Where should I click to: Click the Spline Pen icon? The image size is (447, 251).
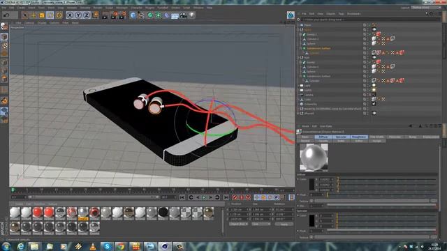click(141, 15)
